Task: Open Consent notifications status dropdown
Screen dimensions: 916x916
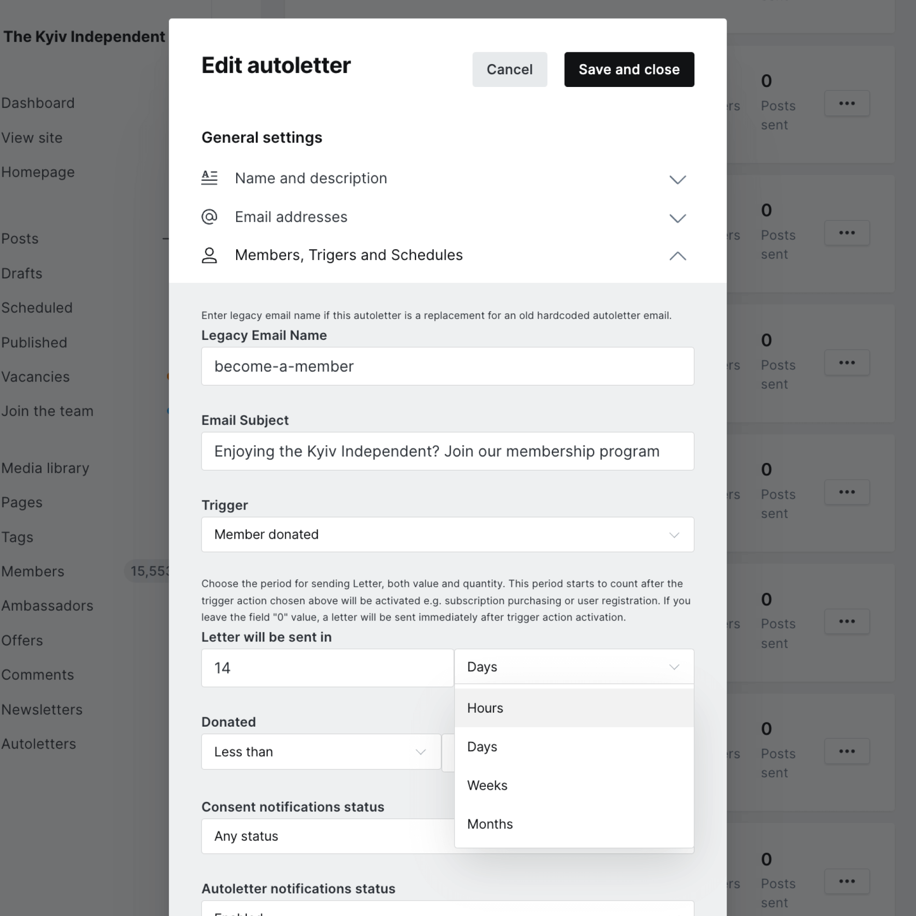Action: pyautogui.click(x=327, y=836)
